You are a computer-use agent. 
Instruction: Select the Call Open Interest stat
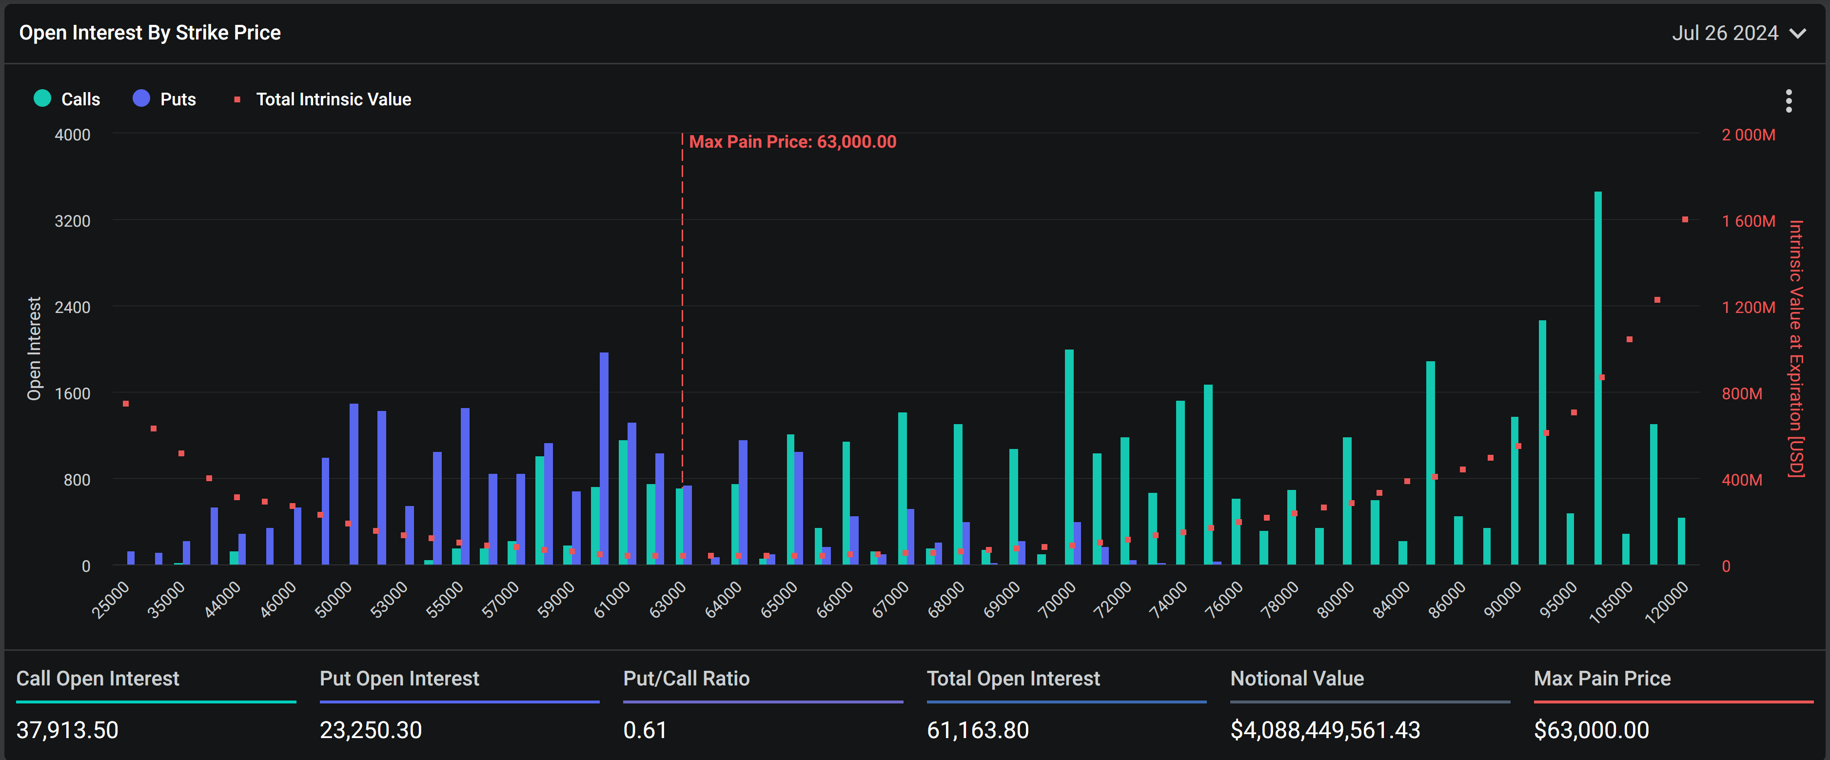point(98,678)
